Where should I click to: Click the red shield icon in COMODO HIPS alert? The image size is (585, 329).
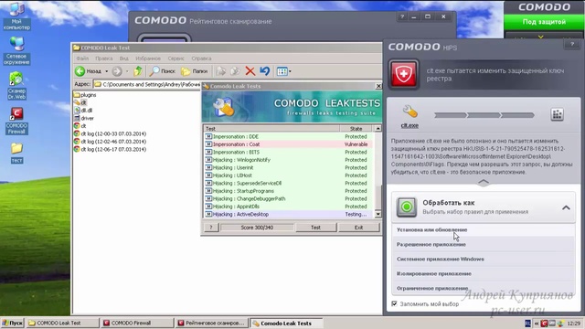(403, 74)
